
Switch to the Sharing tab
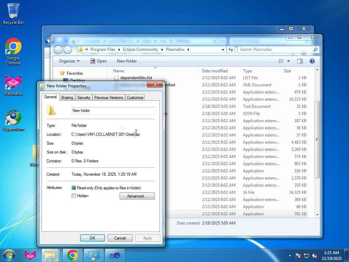[x=67, y=98]
